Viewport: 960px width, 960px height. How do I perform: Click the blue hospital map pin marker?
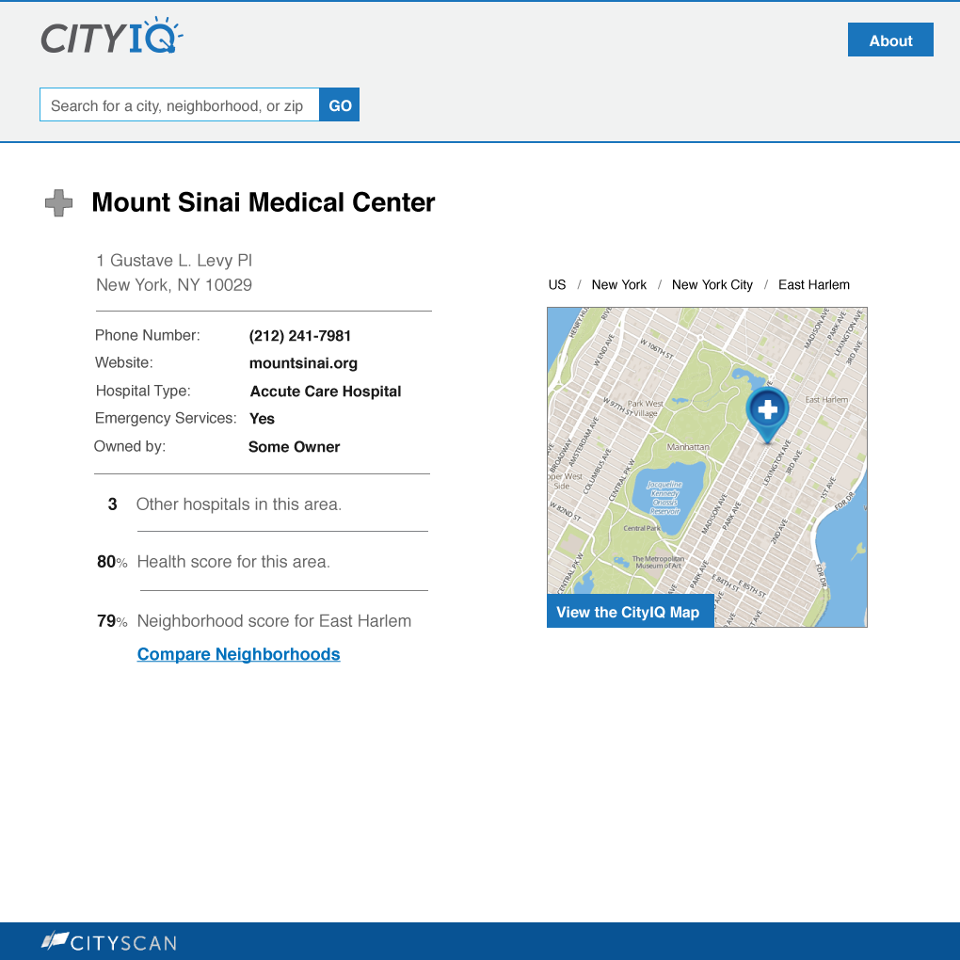(x=767, y=411)
